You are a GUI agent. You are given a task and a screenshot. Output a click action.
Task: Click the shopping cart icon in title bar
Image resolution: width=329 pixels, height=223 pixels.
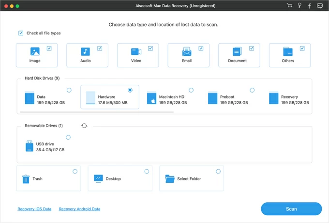point(289,6)
